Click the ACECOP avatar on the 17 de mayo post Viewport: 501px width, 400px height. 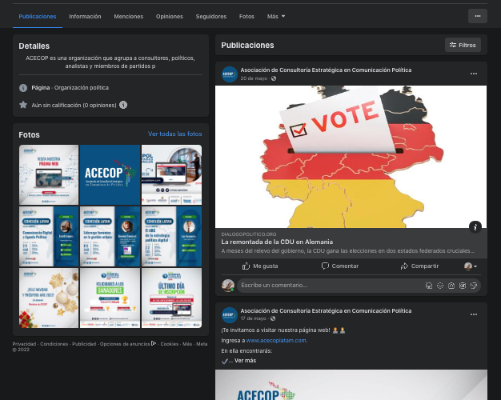click(230, 314)
